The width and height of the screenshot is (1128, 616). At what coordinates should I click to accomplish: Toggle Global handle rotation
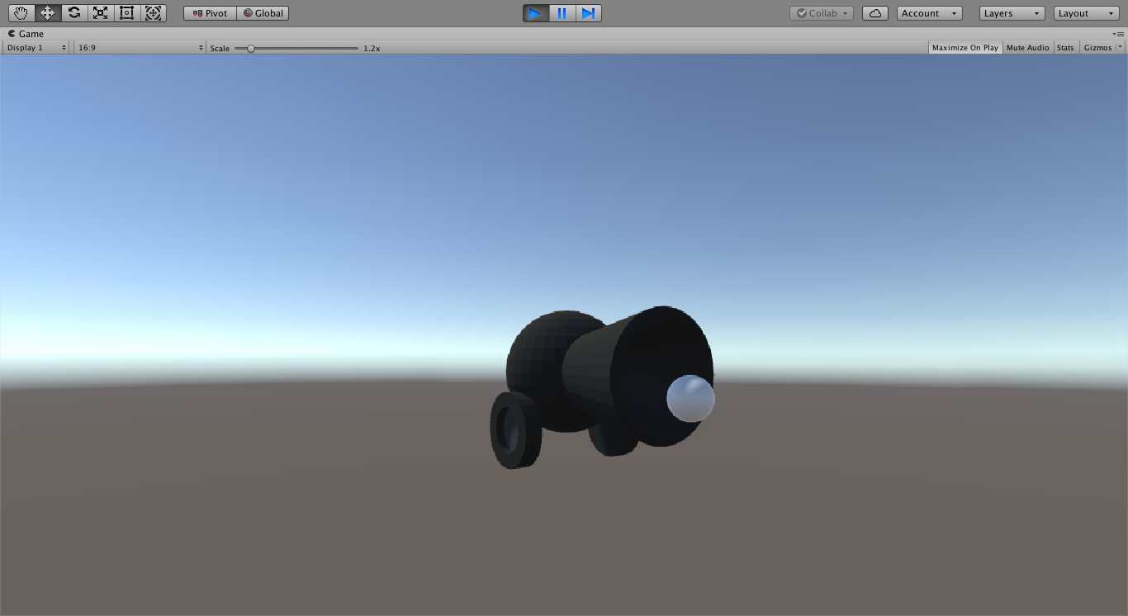(x=263, y=13)
